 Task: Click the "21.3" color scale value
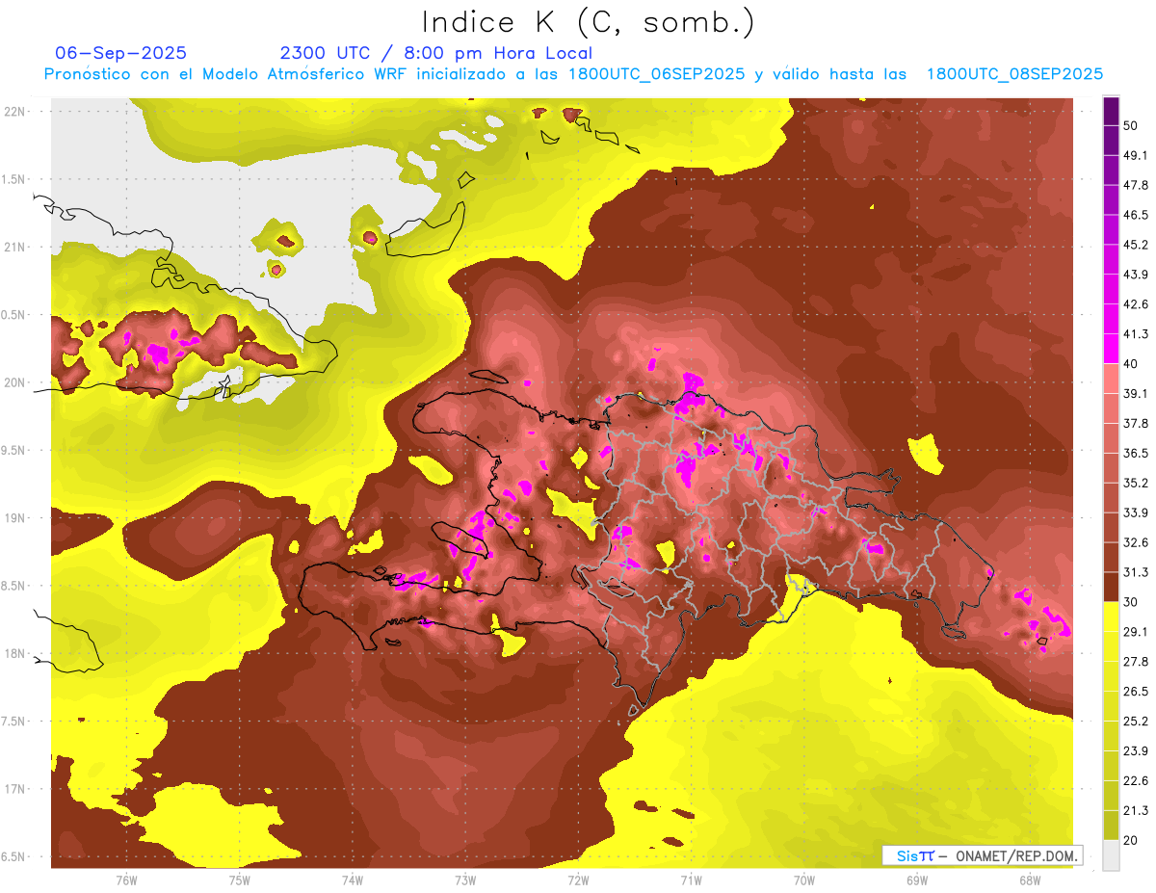(x=1135, y=810)
